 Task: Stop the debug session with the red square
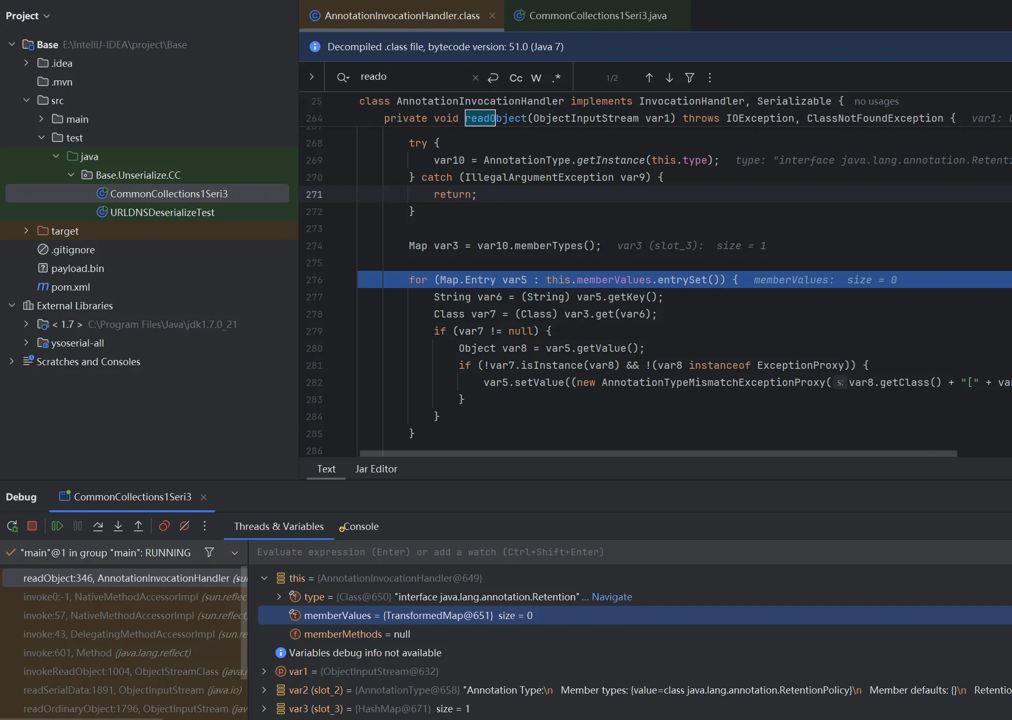click(x=32, y=526)
